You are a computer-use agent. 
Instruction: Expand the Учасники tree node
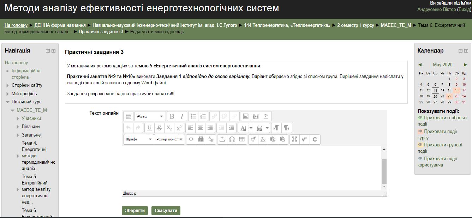coord(18,119)
